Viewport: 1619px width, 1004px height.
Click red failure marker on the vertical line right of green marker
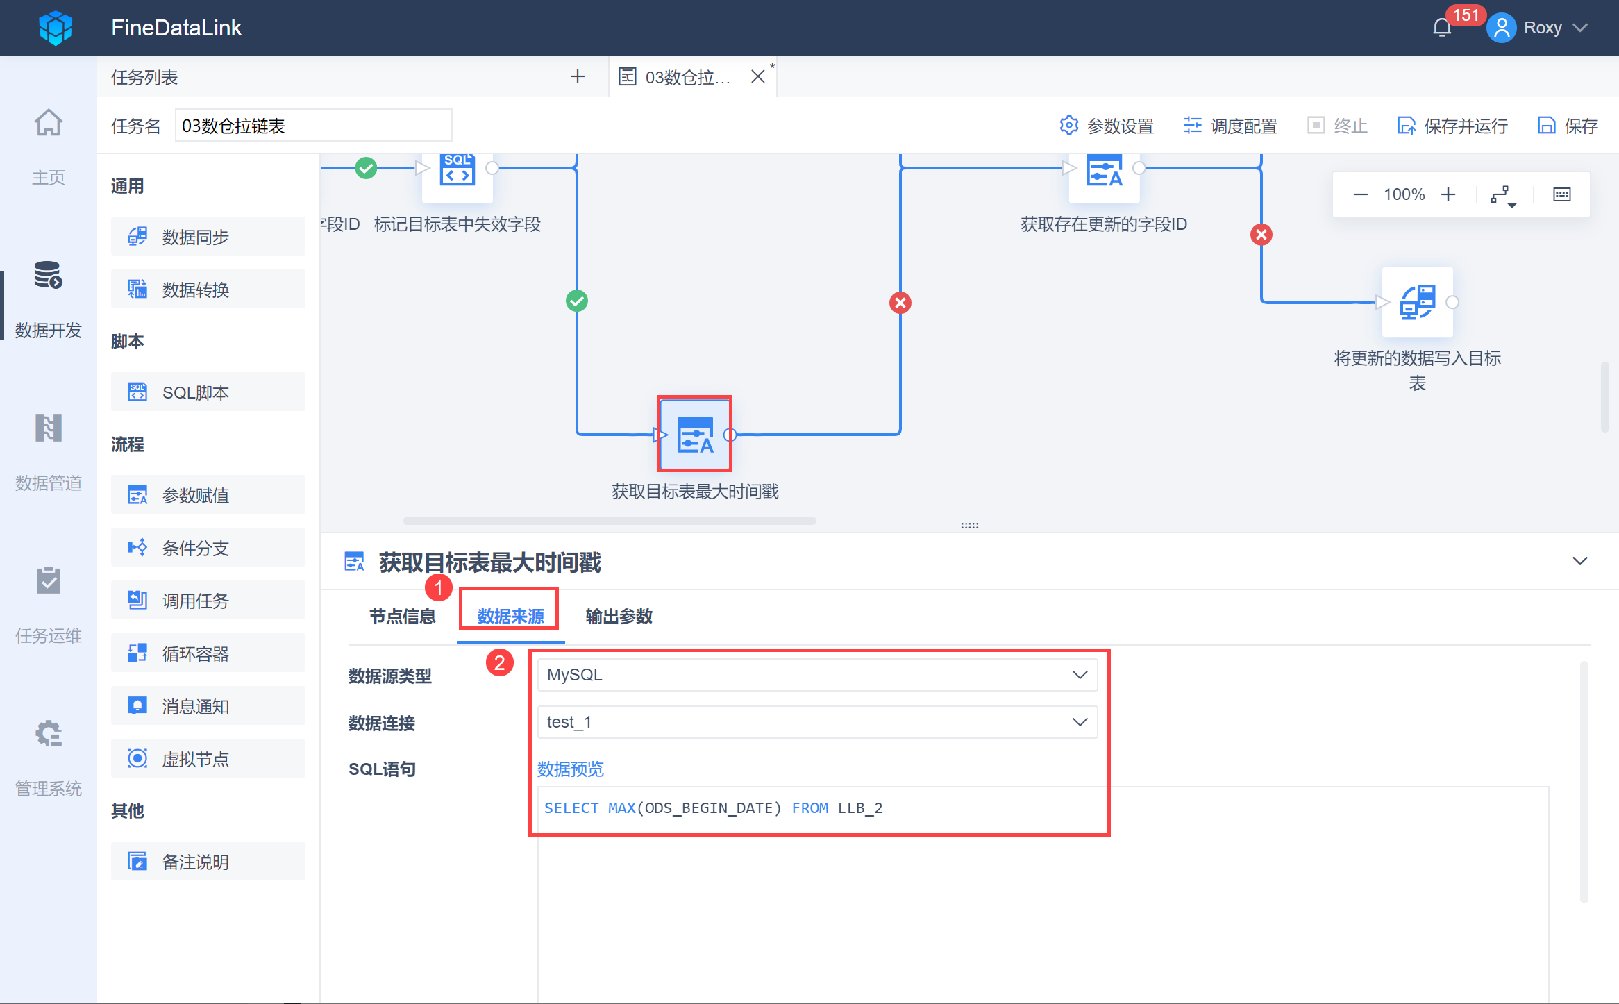click(900, 303)
